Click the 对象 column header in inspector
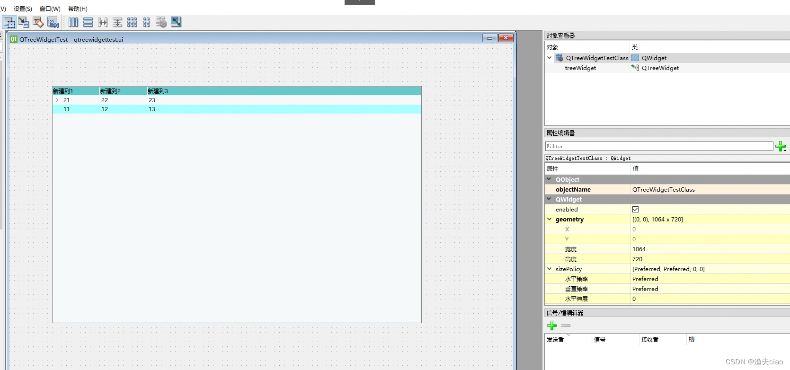790x370 pixels. [587, 47]
